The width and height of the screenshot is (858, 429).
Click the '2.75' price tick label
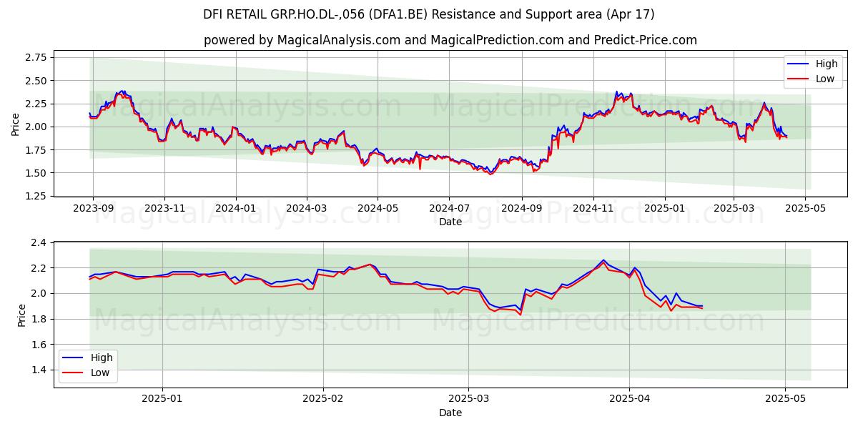click(x=36, y=57)
